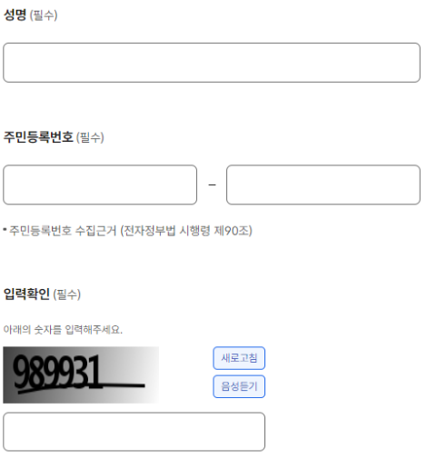Viewport: 428px width, 459px height.
Task: Click the 주민등록번호 field label
Action: 38,137
